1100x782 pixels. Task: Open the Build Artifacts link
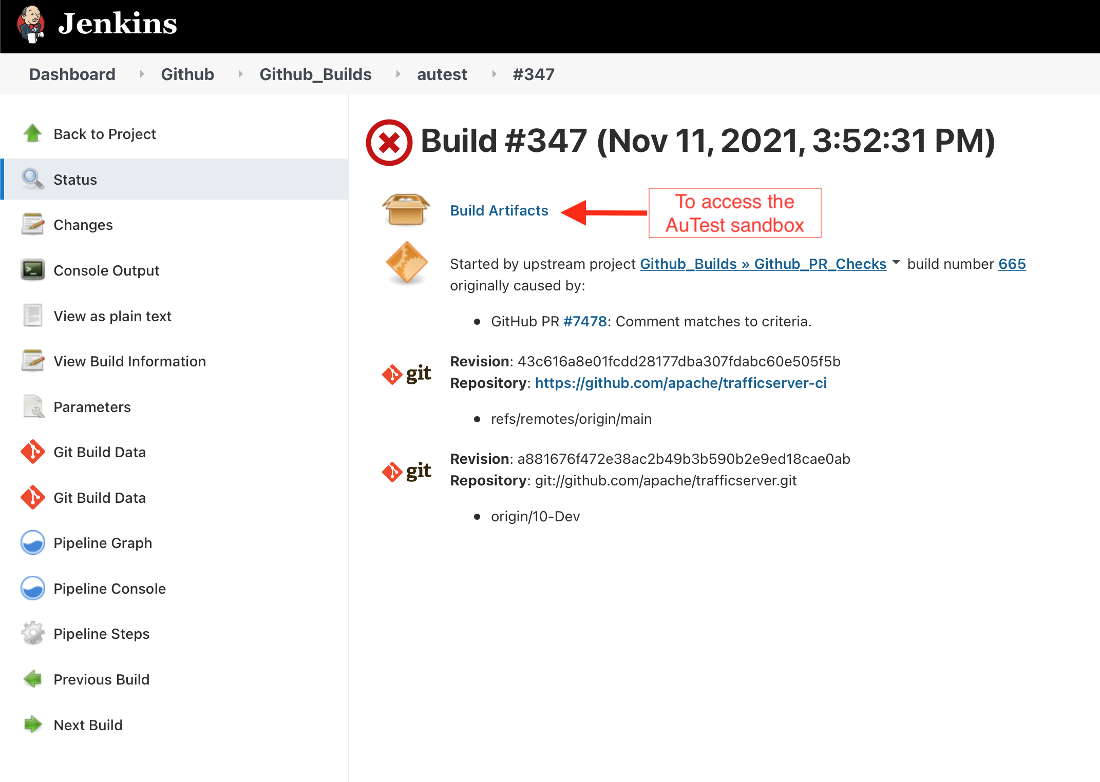[x=499, y=210]
